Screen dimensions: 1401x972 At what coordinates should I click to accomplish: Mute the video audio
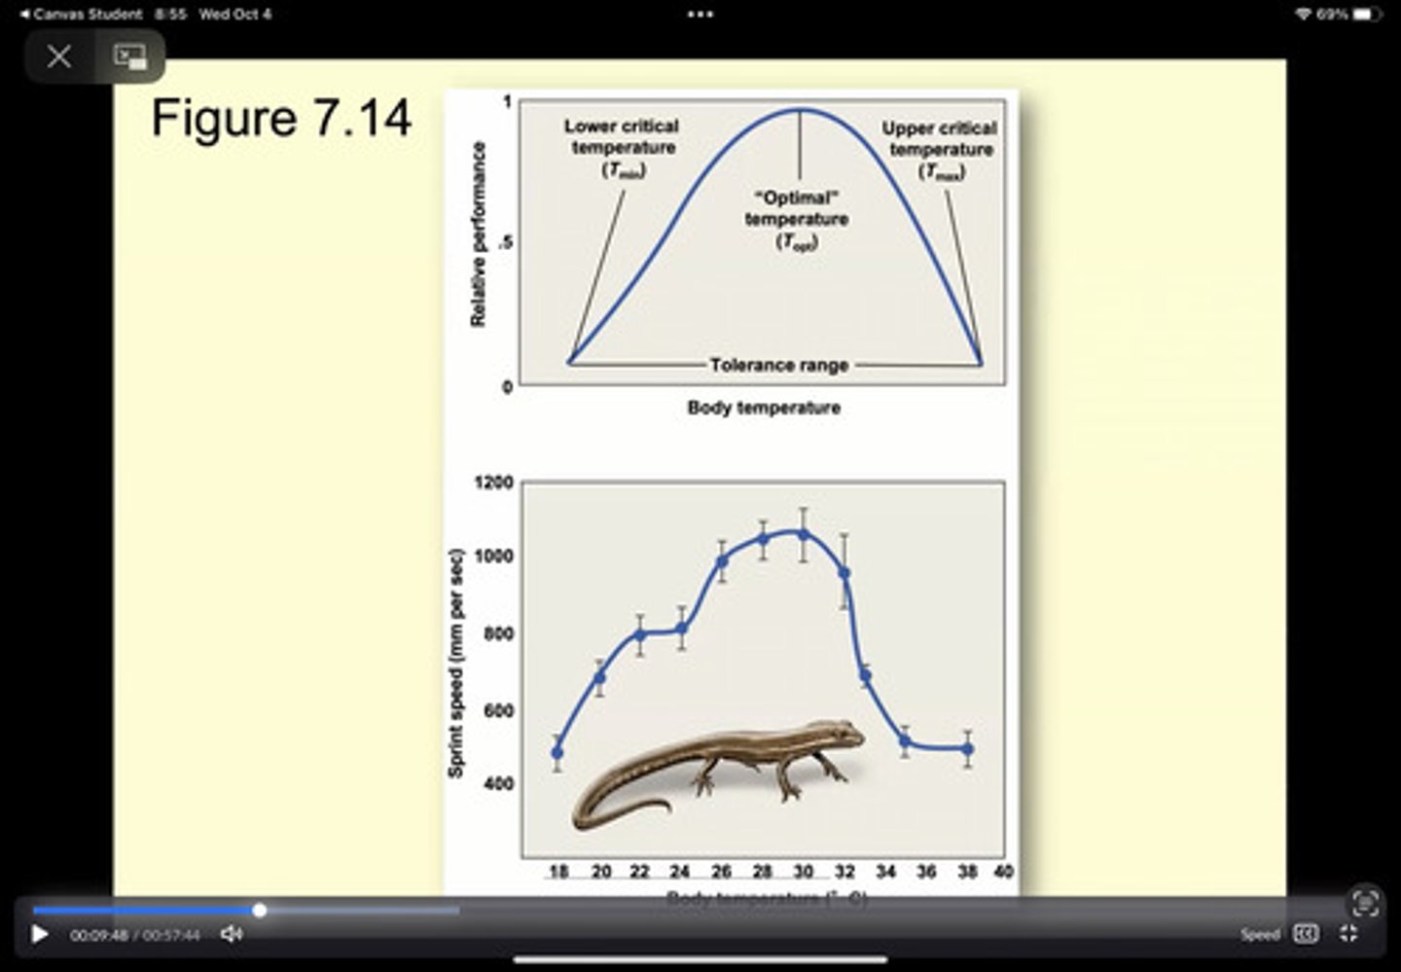(x=231, y=934)
